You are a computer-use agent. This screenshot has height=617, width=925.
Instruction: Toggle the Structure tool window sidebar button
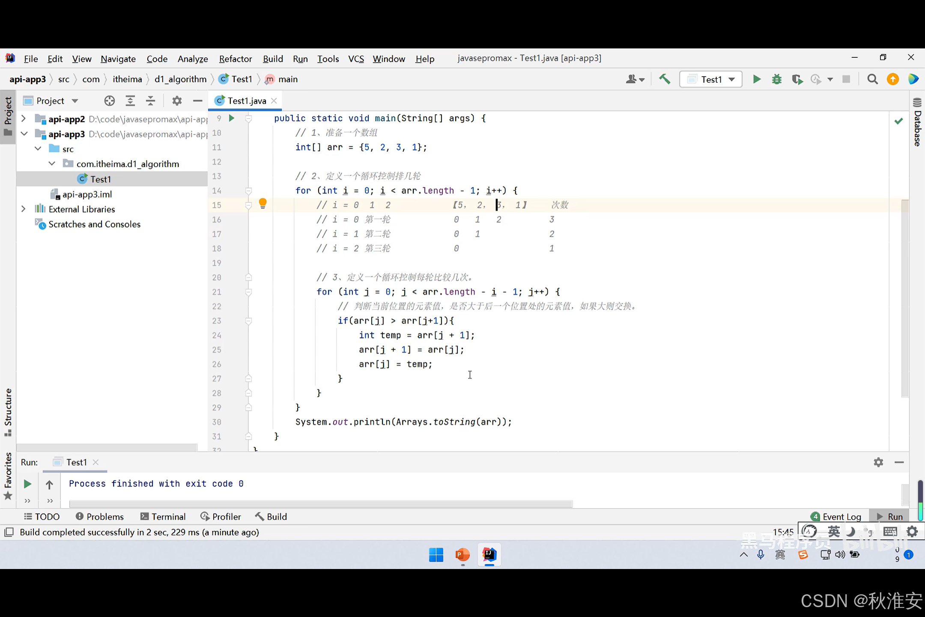[x=8, y=411]
